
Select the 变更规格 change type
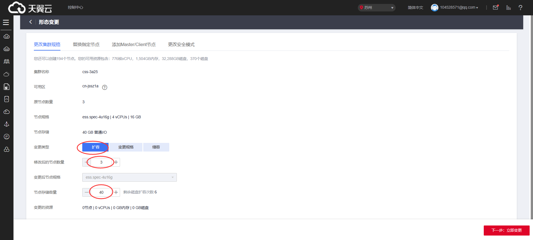(x=126, y=147)
